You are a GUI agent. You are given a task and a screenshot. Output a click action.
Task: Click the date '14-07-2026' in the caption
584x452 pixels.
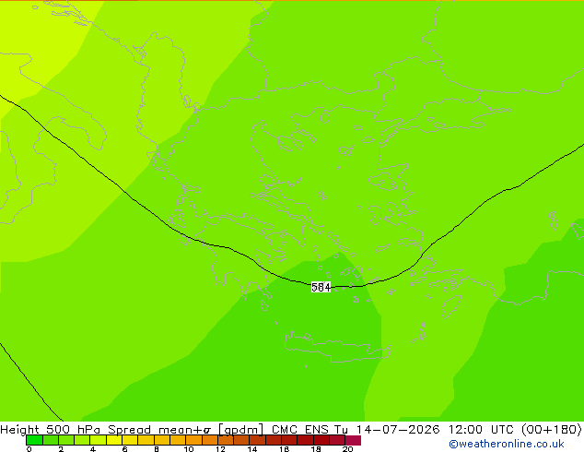398,429
